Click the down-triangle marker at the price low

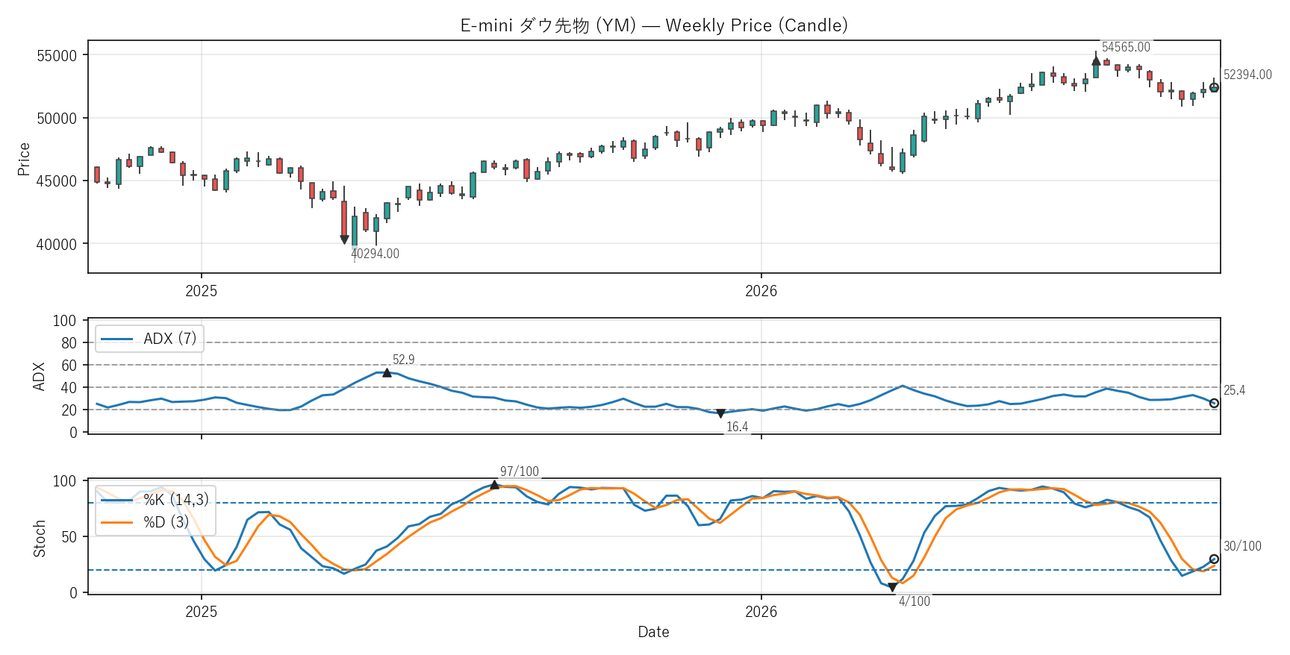click(x=344, y=239)
